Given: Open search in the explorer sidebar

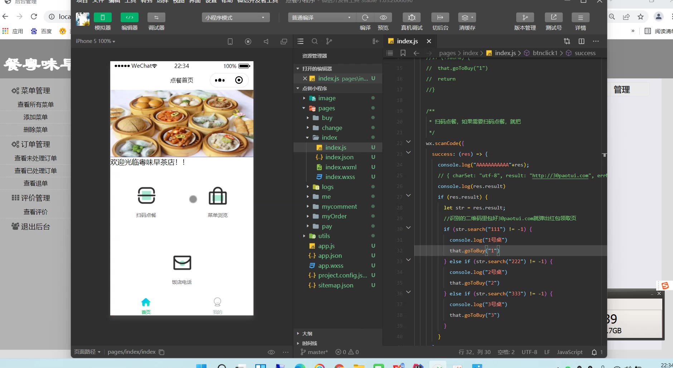Looking at the screenshot, I should 315,42.
